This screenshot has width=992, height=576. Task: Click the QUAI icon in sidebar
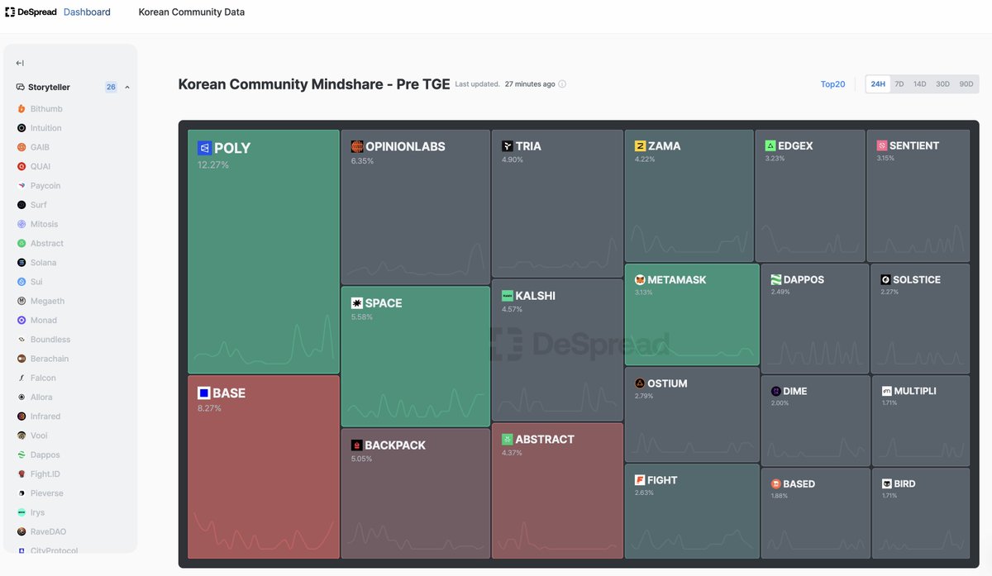[21, 166]
